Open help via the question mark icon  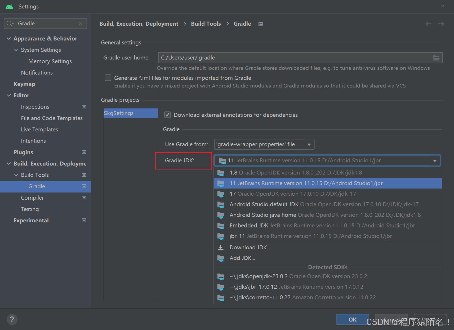tap(12, 319)
